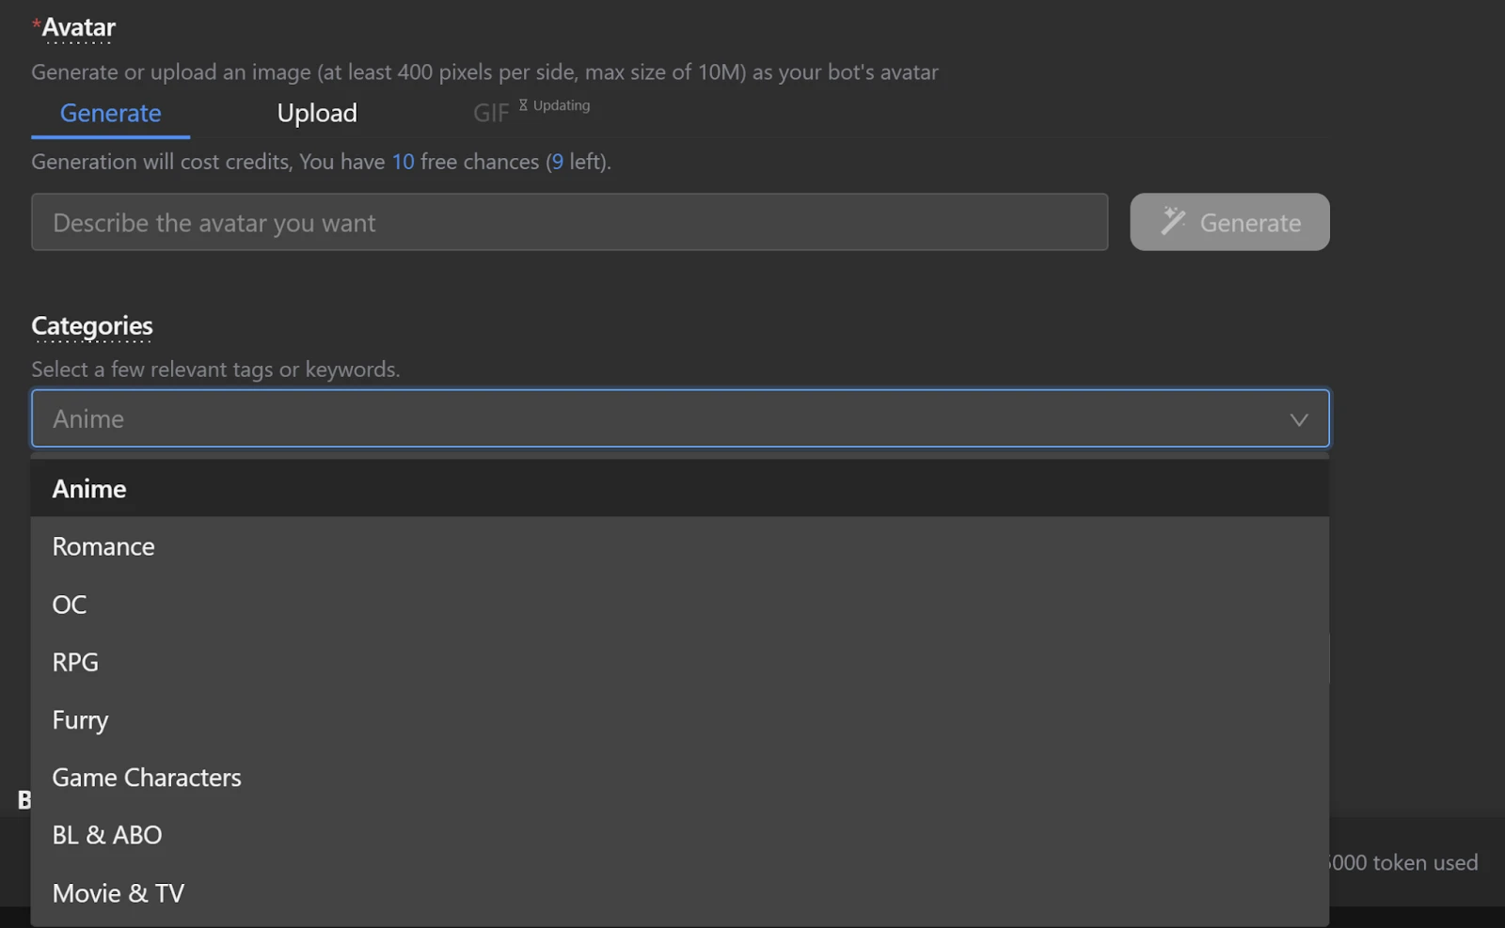Click the magic wand icon on Generate
Viewport: 1505px width, 928px height.
(1172, 222)
